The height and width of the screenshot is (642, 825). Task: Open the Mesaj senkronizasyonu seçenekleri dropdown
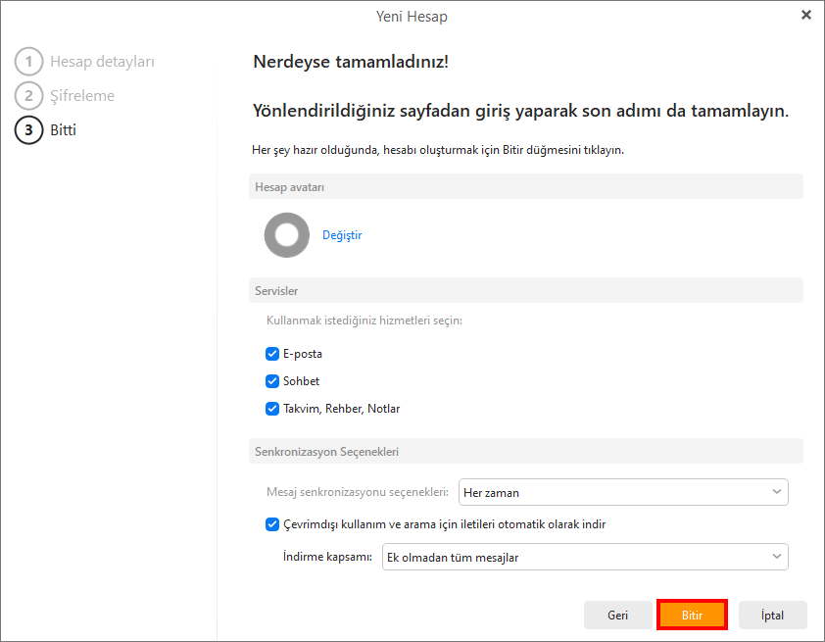pyautogui.click(x=623, y=491)
